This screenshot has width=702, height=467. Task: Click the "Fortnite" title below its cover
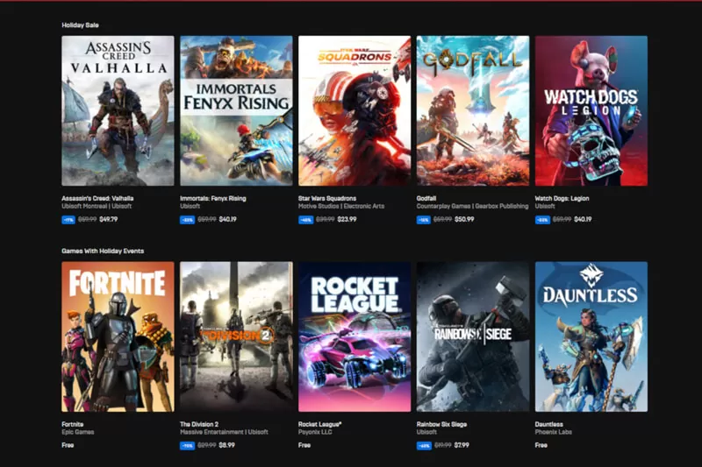73,424
